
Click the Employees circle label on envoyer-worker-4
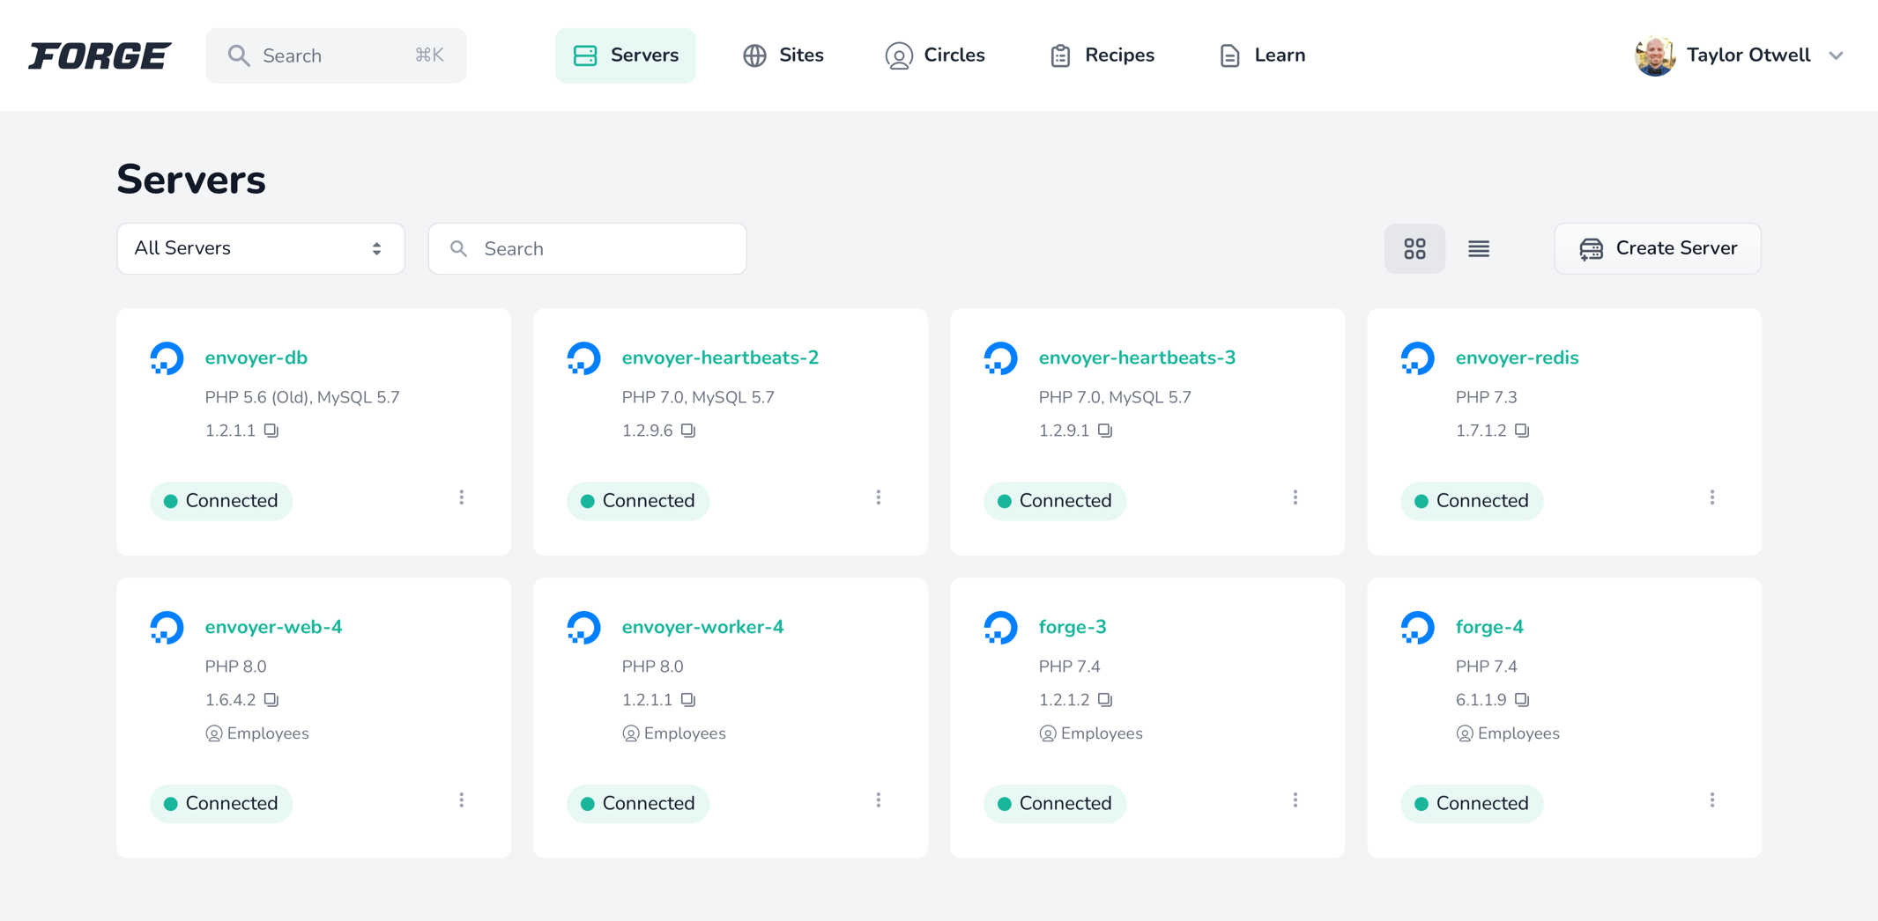pyautogui.click(x=674, y=733)
